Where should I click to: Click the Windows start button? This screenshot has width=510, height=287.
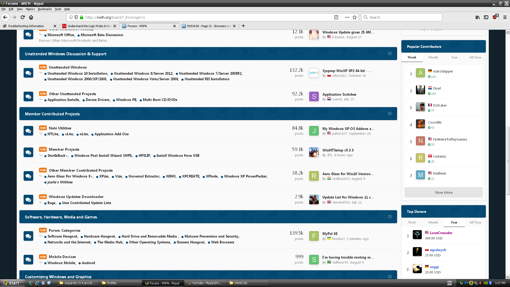point(12,283)
